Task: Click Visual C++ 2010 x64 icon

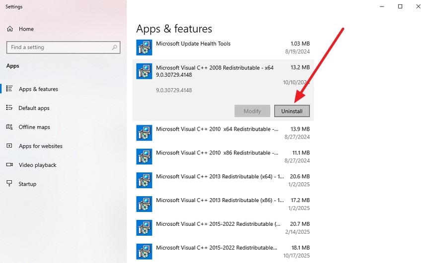Action: tap(144, 133)
